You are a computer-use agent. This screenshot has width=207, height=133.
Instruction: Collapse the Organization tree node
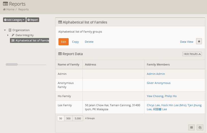(5, 30)
